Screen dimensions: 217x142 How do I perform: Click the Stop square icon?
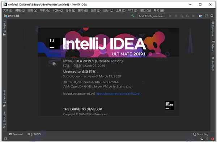[193, 16]
